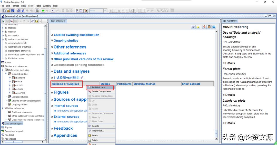277x145 pixels.
Task: Click the Open folder toolbar icon
Action: pos(8,11)
